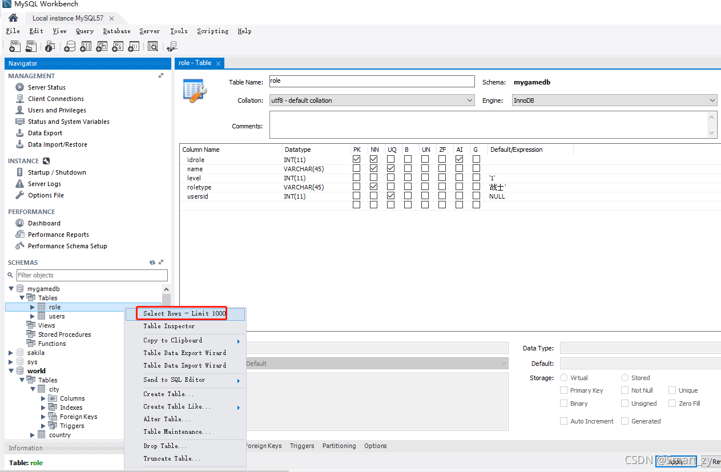Viewport: 721px width, 472px height.
Task: Switch to the Options tab
Action: click(376, 446)
